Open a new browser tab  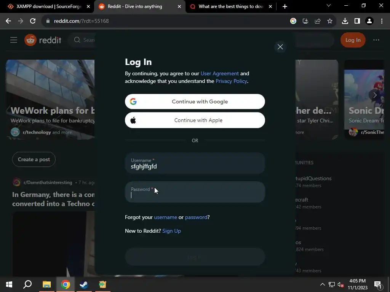coord(285,7)
